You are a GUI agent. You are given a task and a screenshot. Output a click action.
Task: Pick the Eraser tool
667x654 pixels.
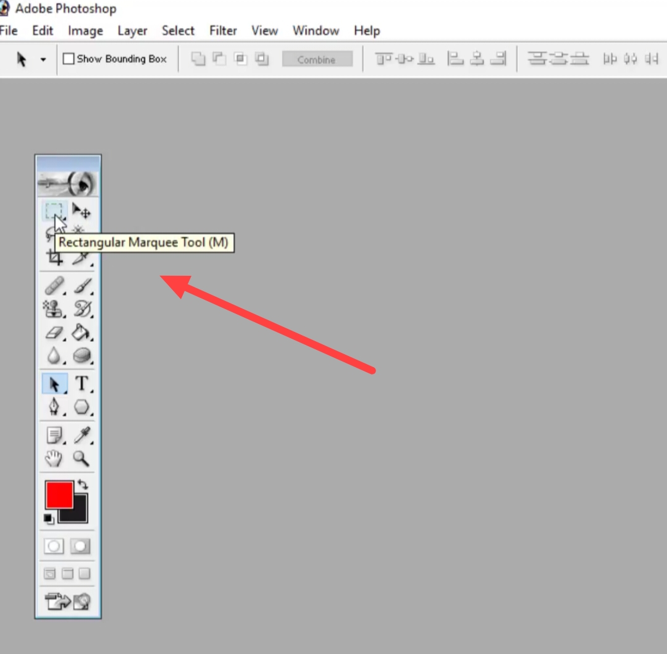pos(54,333)
